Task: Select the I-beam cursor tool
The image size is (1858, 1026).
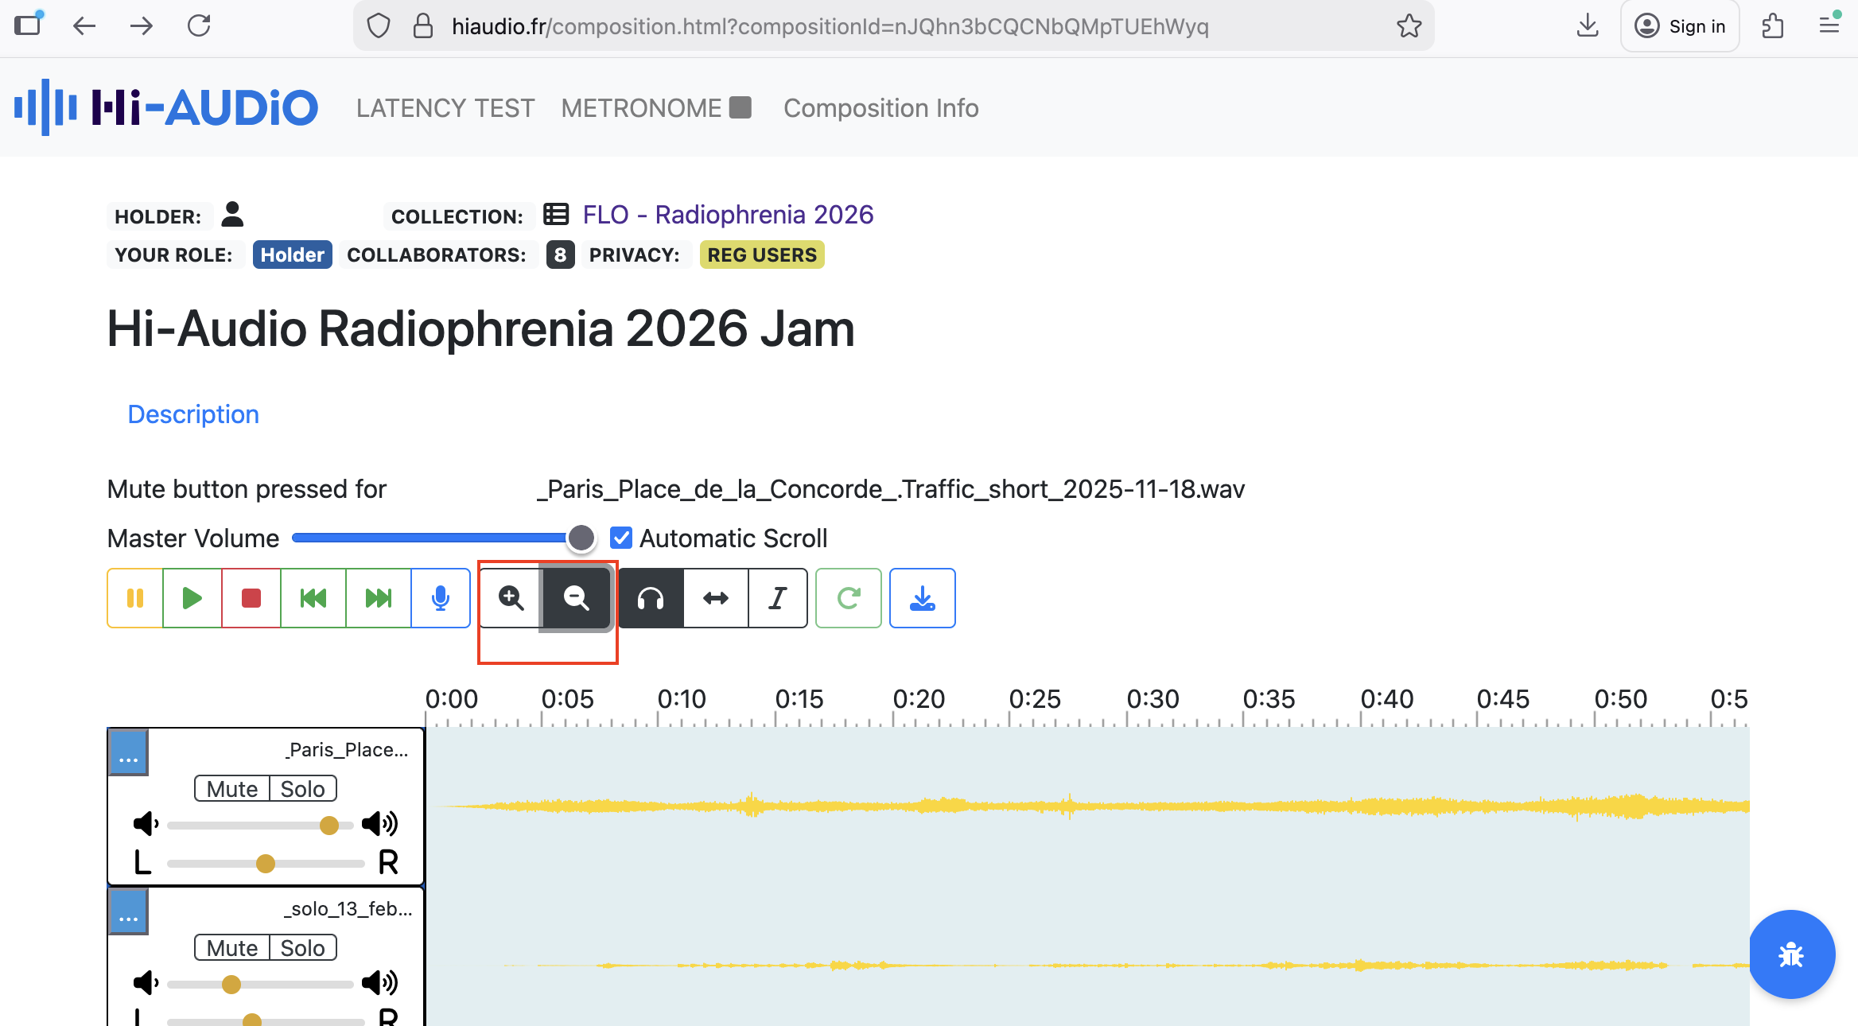Action: [x=777, y=598]
